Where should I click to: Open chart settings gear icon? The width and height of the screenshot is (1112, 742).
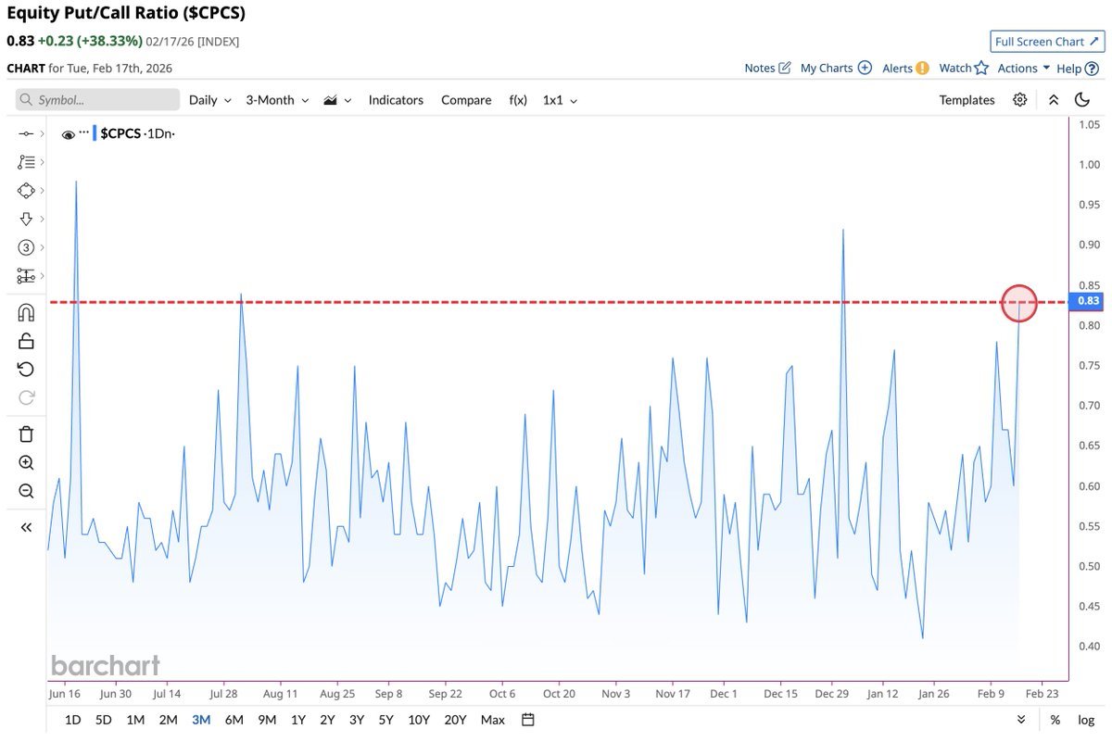click(1019, 100)
